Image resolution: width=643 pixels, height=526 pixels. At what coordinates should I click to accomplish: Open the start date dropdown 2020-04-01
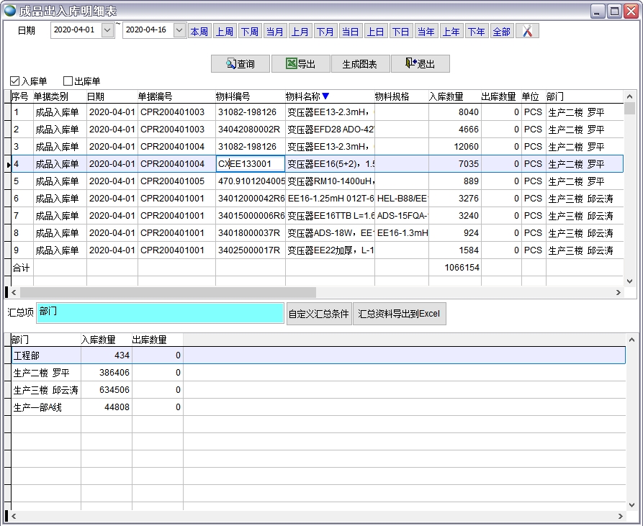(107, 31)
